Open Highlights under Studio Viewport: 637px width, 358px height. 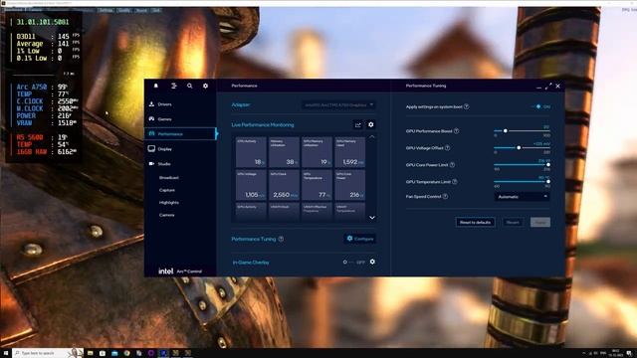coord(169,203)
